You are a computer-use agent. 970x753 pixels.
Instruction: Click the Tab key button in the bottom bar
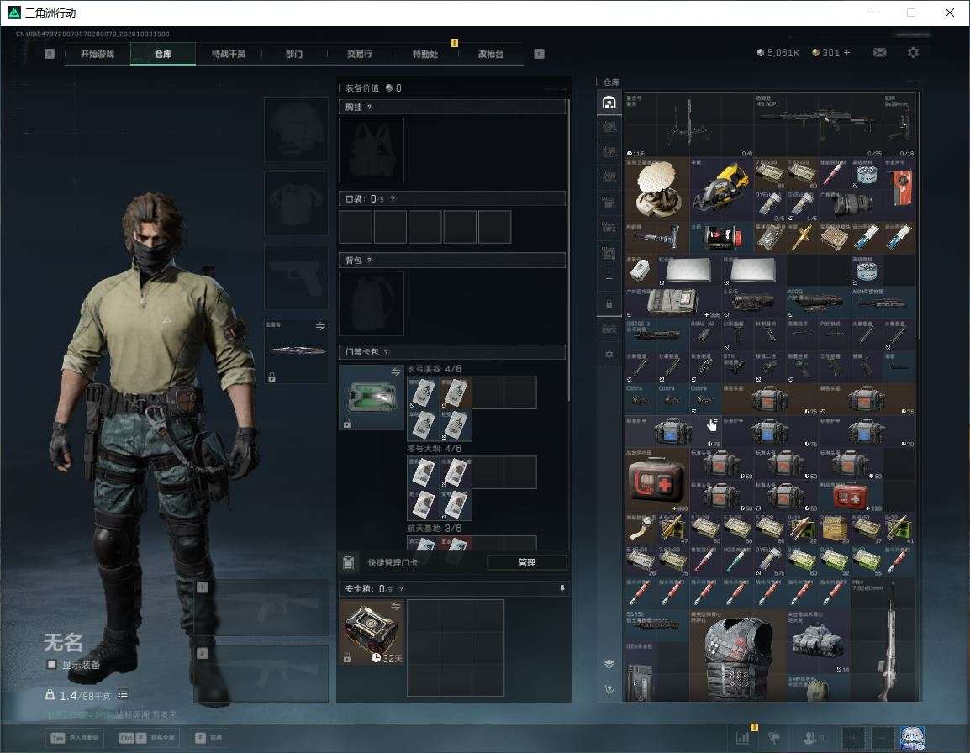pyautogui.click(x=75, y=738)
